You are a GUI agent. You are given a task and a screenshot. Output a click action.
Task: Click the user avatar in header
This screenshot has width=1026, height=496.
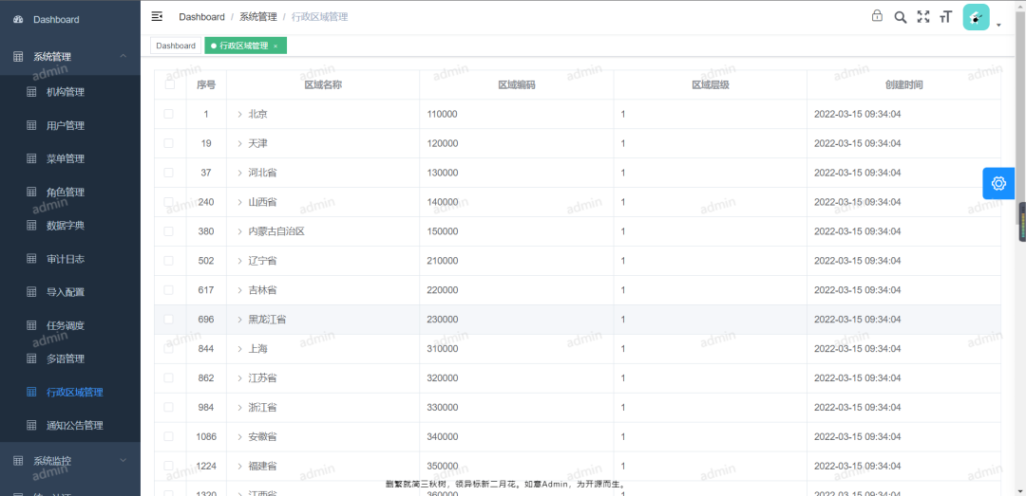pyautogui.click(x=976, y=17)
